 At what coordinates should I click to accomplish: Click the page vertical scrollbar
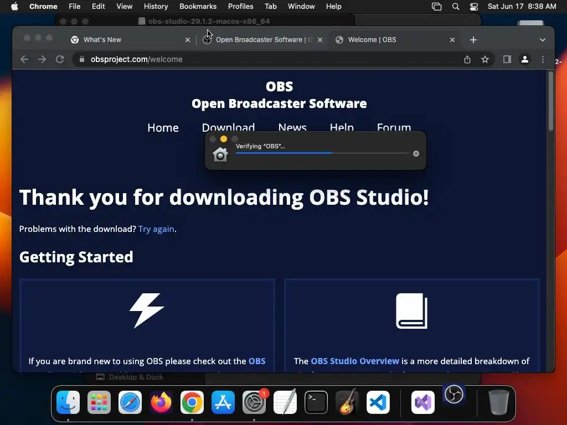[551, 101]
